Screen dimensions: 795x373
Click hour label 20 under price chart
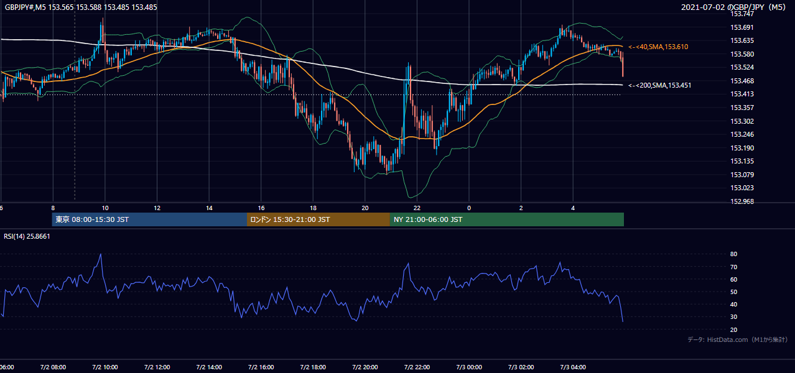365,208
